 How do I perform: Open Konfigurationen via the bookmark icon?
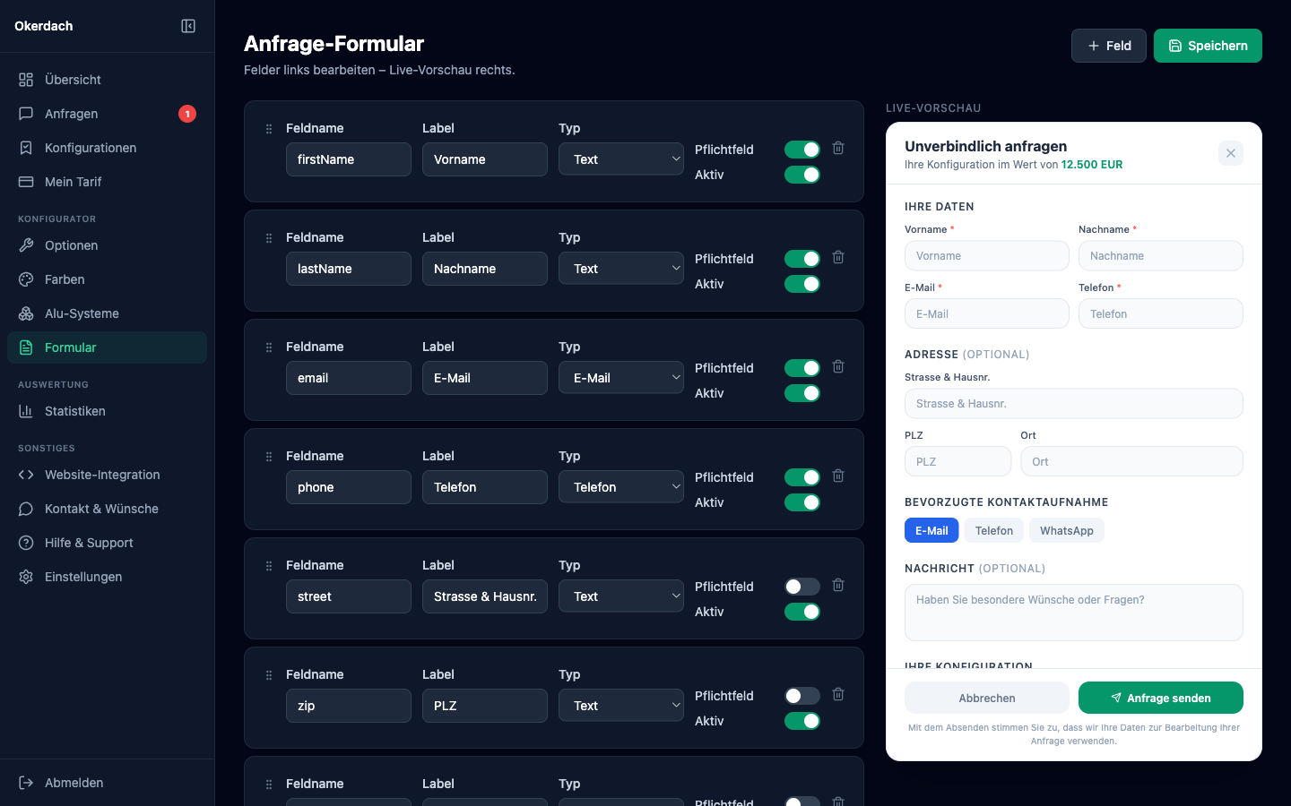(28, 148)
